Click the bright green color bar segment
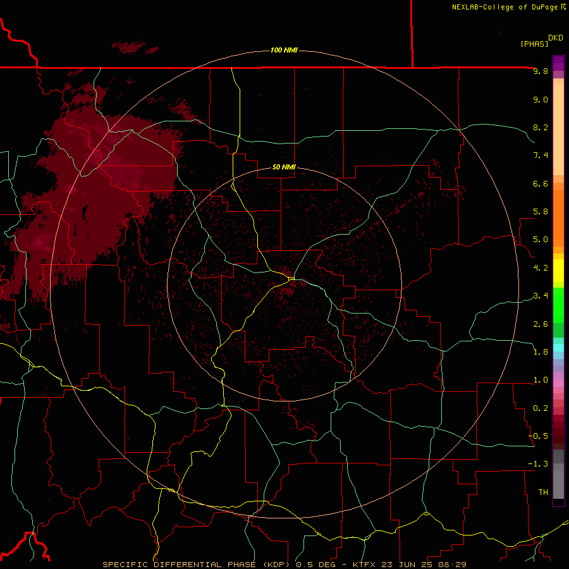The image size is (569, 569). 558,305
